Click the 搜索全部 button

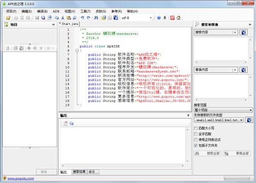pos(207,153)
